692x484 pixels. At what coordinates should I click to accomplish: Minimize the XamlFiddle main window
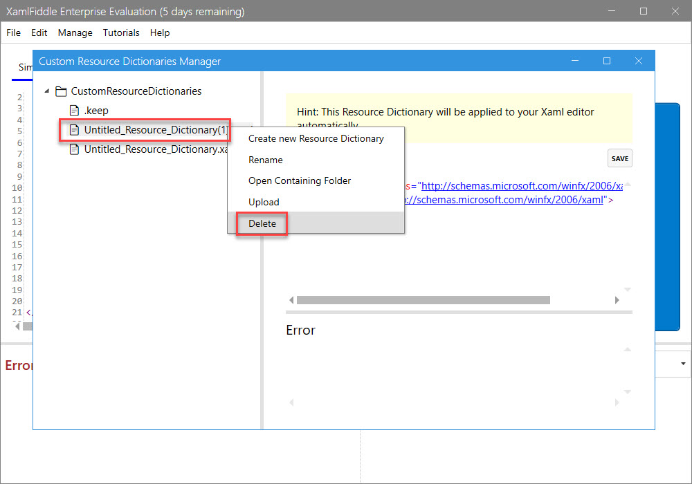[612, 11]
